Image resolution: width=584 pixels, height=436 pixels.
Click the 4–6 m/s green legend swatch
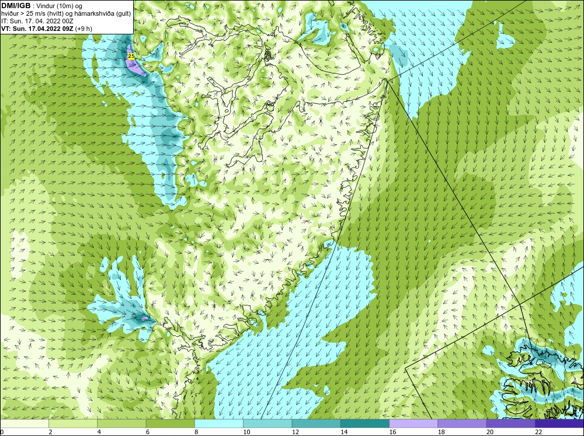pyautogui.click(x=121, y=423)
